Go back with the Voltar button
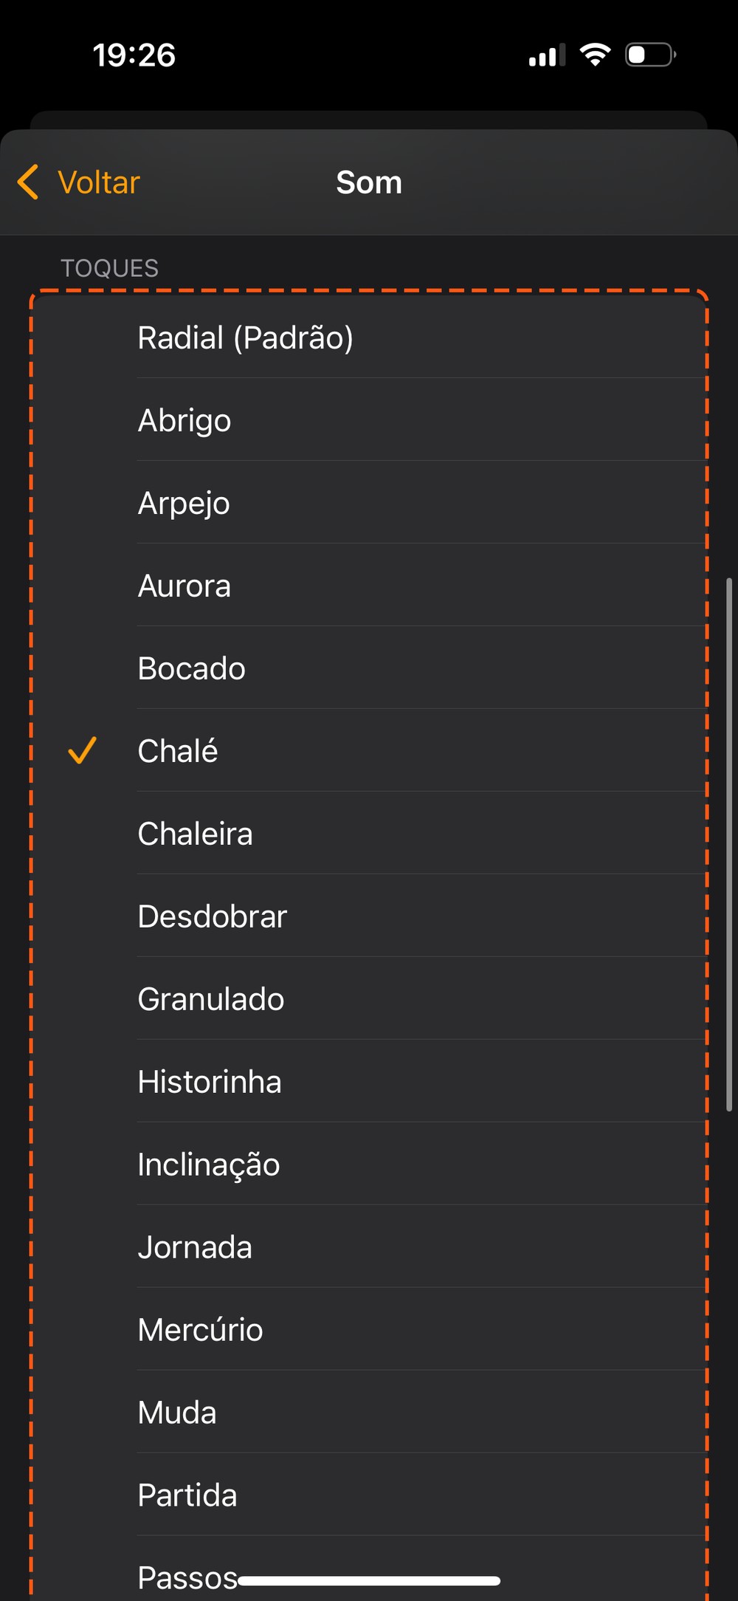Screen dimensions: 738x1601 98,182
